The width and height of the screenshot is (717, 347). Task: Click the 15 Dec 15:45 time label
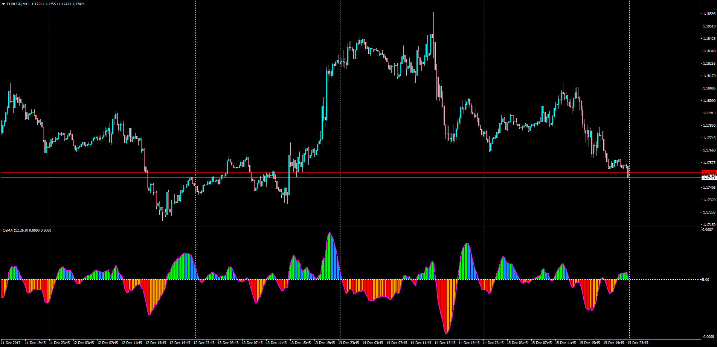(x=590, y=343)
